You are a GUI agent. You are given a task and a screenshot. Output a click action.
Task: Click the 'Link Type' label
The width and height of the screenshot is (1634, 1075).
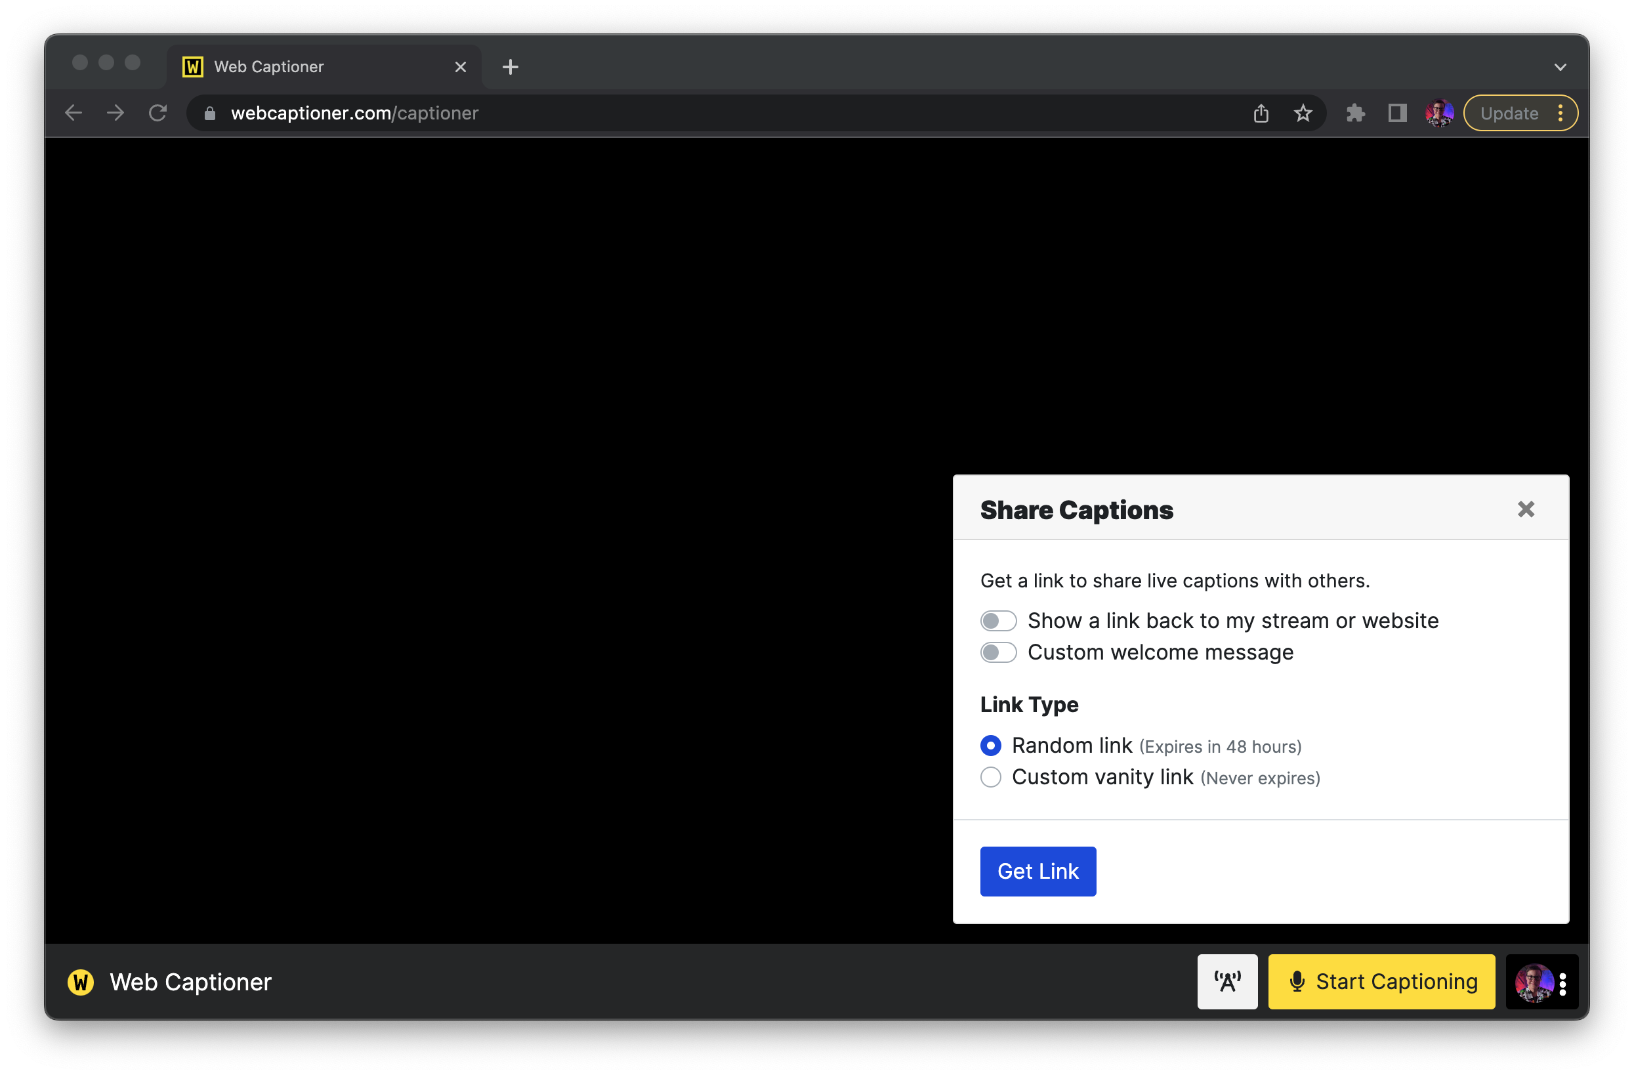(x=1029, y=704)
